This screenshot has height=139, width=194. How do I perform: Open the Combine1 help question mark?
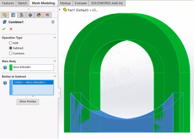pyautogui.click(x=53, y=22)
